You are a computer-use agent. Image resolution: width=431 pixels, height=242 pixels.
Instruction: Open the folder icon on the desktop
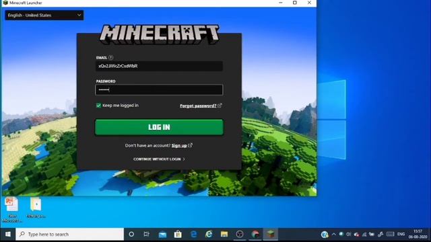(36, 208)
